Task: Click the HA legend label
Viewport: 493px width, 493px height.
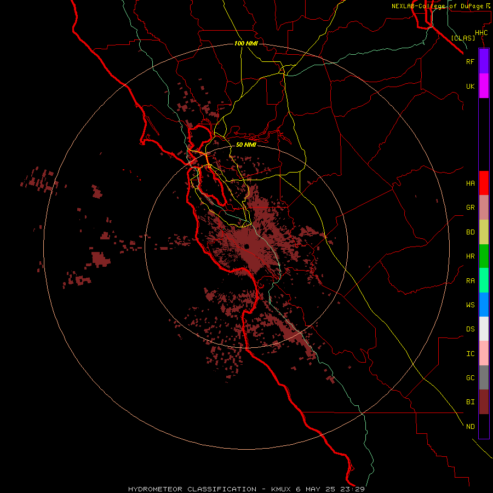Action: click(x=470, y=184)
